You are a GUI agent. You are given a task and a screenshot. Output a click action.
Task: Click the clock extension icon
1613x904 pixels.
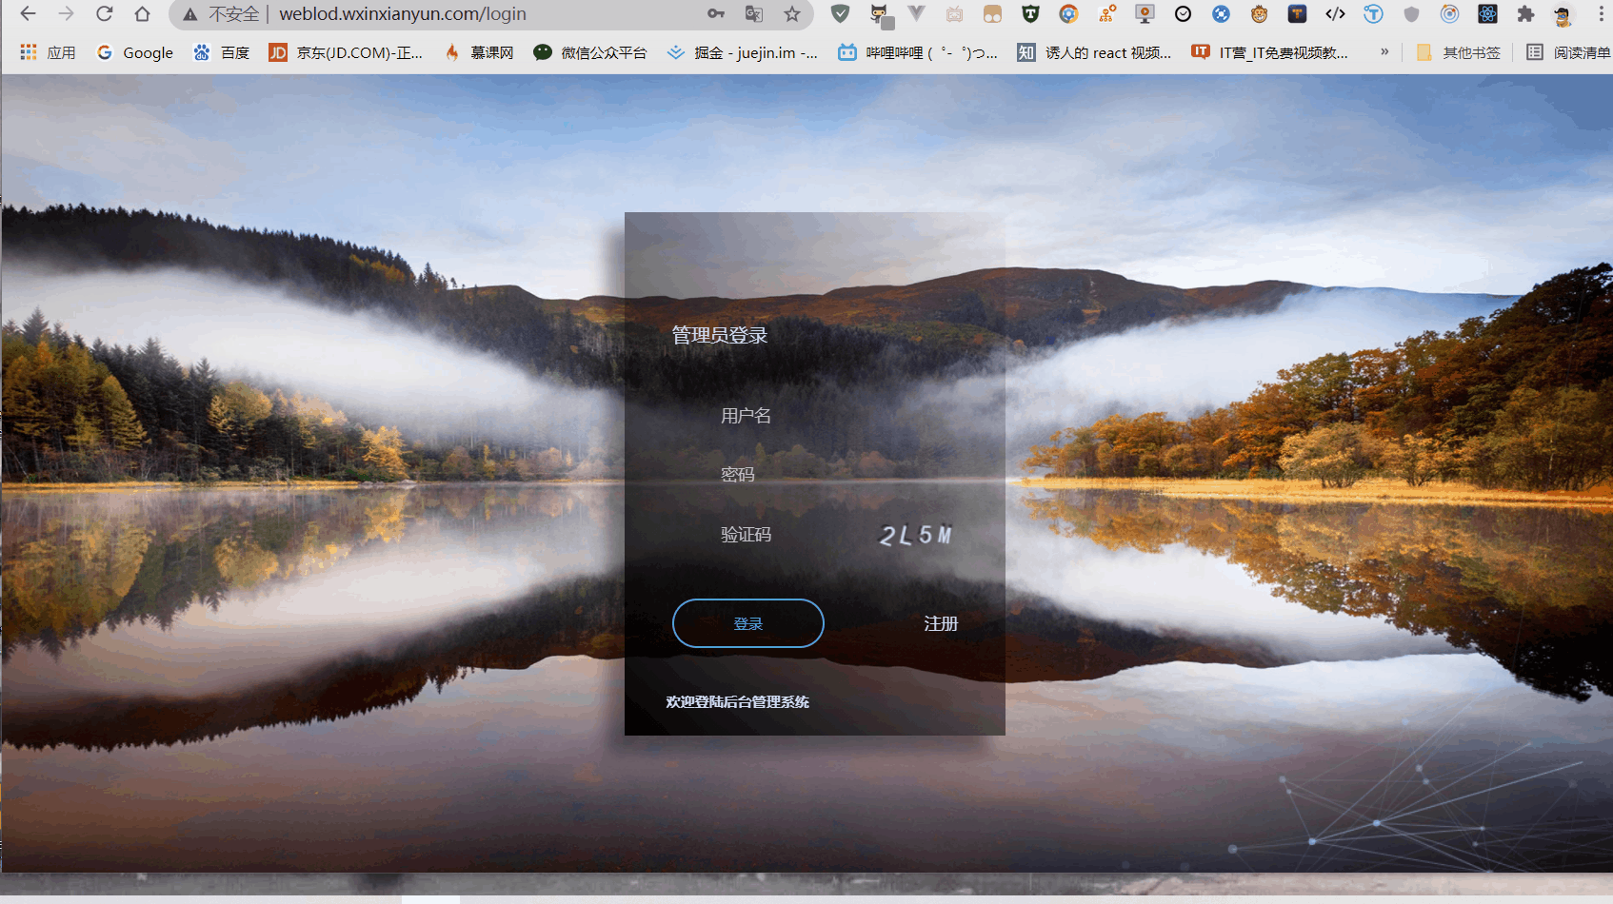[x=1183, y=14]
